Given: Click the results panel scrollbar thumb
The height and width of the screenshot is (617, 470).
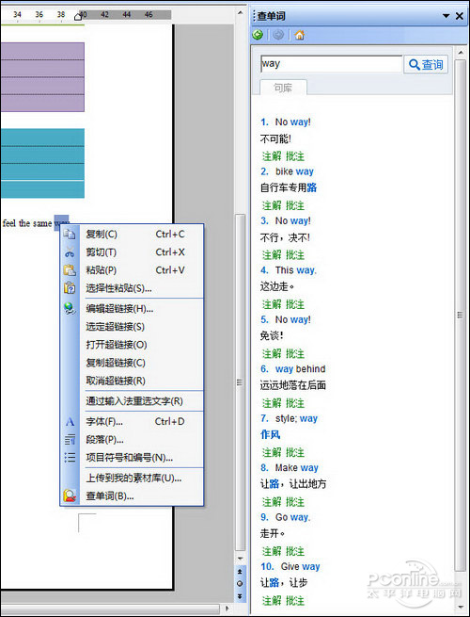Looking at the screenshot, I should click(461, 315).
